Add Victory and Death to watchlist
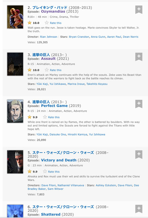The image size is (148, 218). click(139, 154)
